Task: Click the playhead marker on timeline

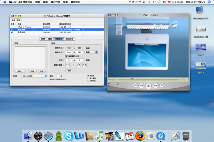Action: pyautogui.click(x=132, y=79)
